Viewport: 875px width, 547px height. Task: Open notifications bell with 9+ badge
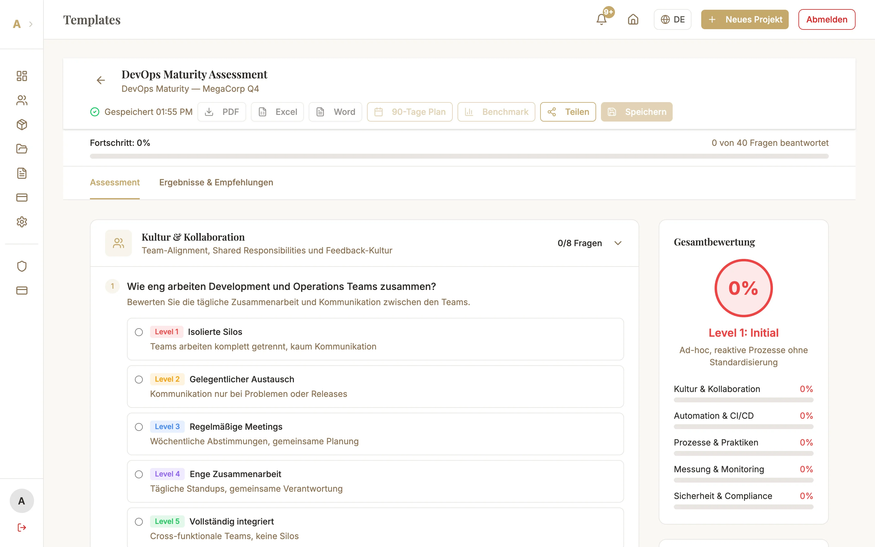602,19
